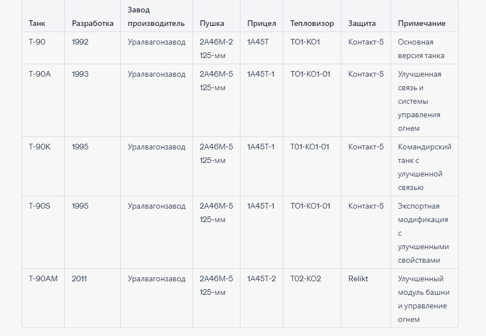This screenshot has width=486, height=336.
Task: Click the 'Примечание' column header
Action: pos(422,24)
